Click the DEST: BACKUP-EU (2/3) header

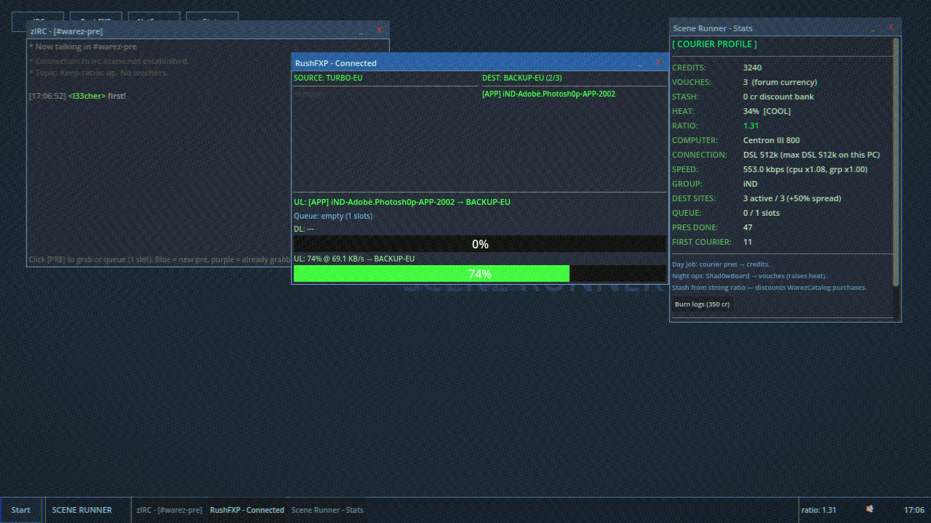(522, 78)
